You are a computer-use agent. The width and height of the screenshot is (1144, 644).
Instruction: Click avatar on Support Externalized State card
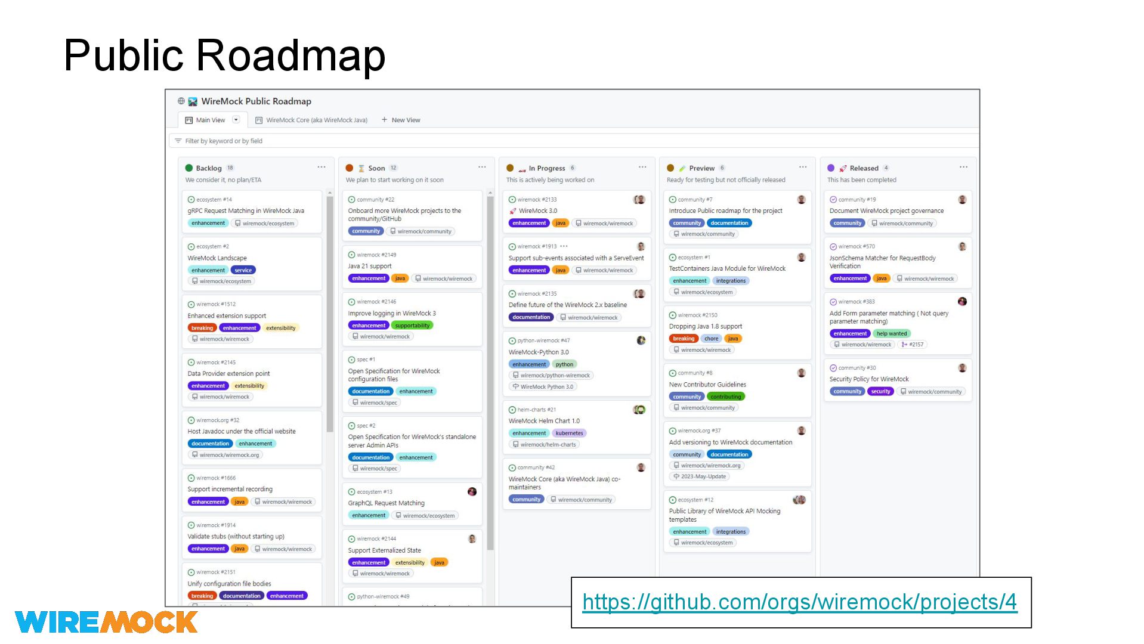pos(472,539)
